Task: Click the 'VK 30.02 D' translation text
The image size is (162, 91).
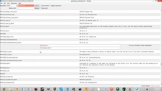Action: coord(83,68)
